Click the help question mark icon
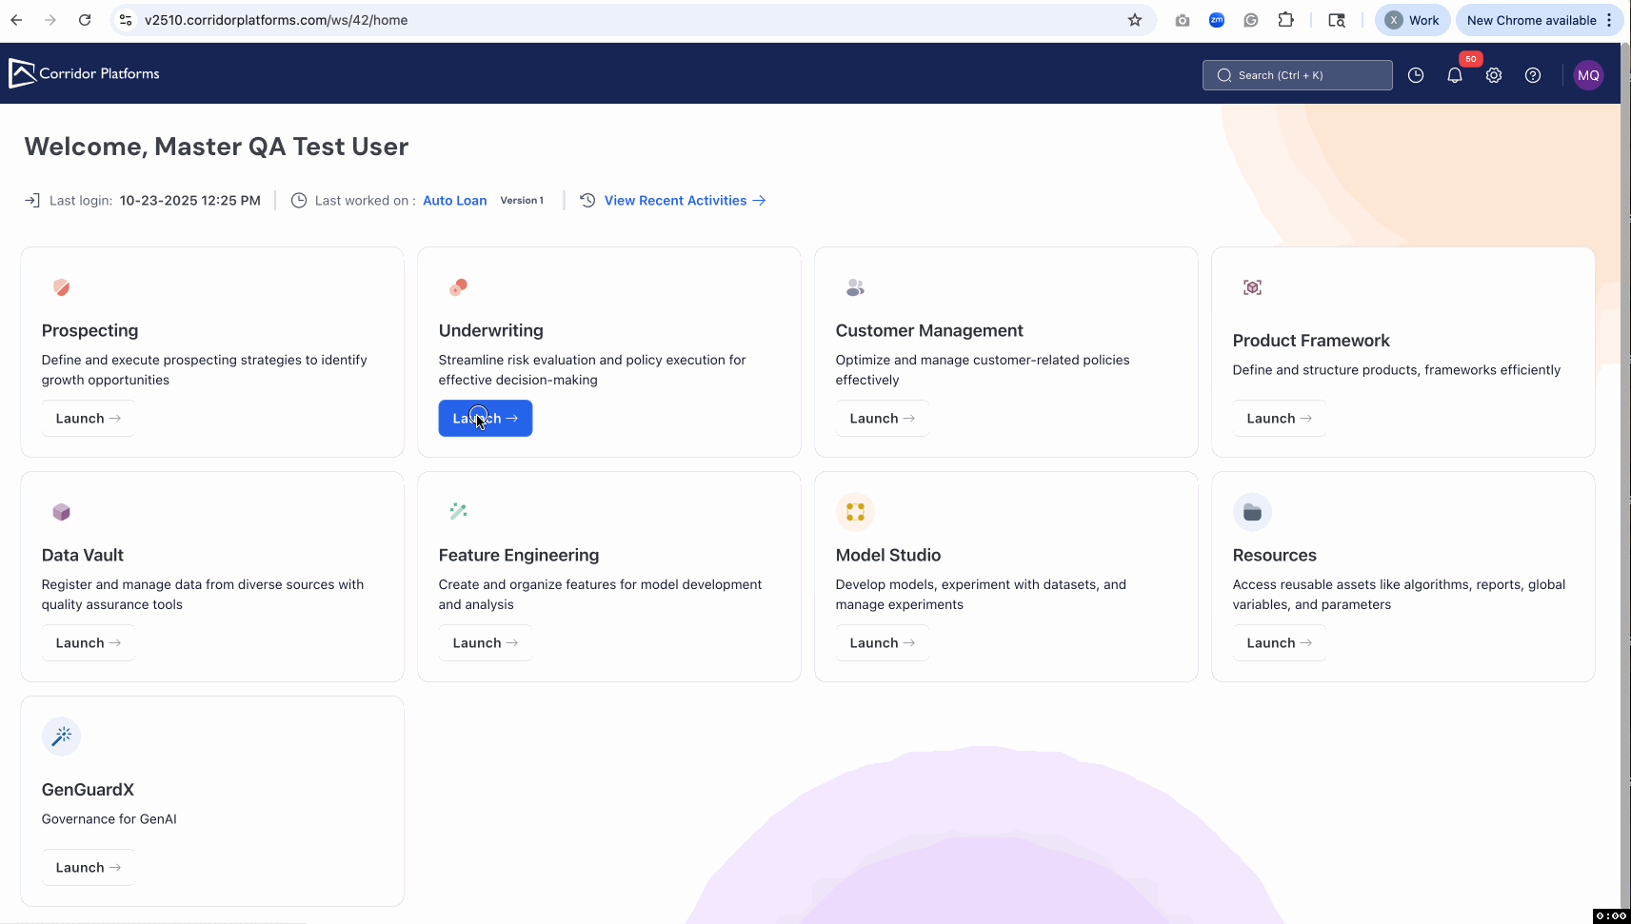The height and width of the screenshot is (924, 1631). (x=1533, y=76)
